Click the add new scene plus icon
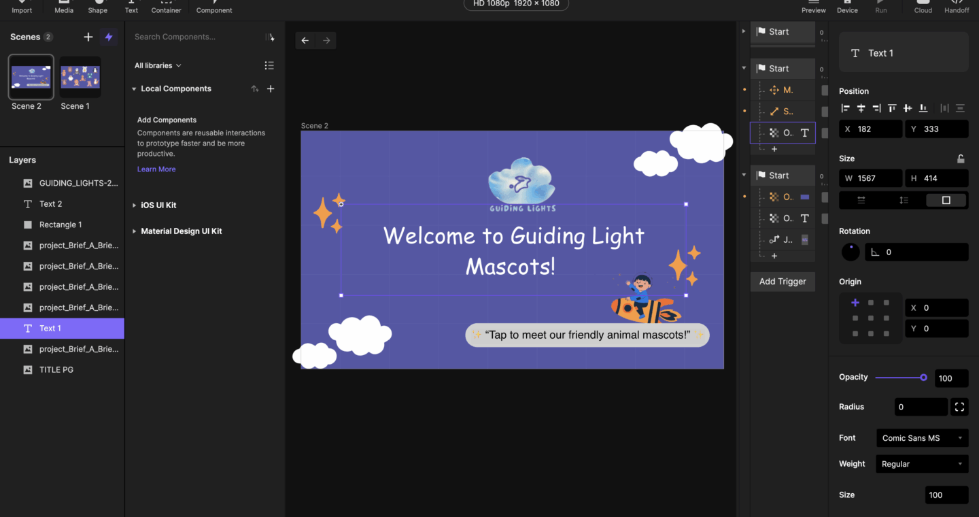 [88, 37]
